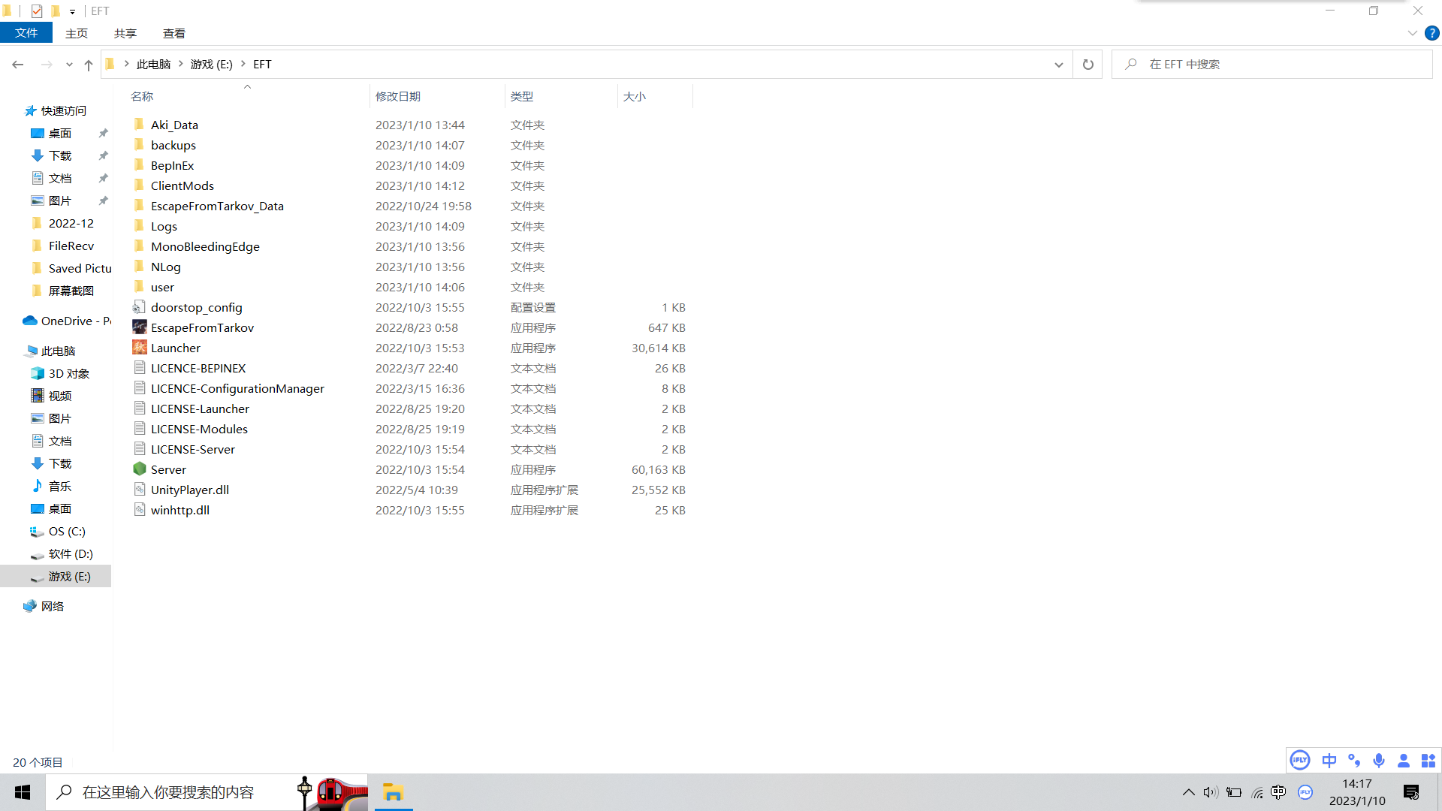Go up one folder level
This screenshot has height=811, width=1442.
[x=89, y=65]
